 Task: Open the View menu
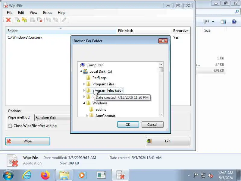(33, 13)
